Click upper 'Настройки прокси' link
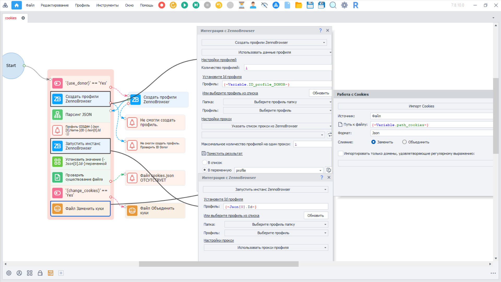Screen dimensions: 501x282 click(216, 119)
